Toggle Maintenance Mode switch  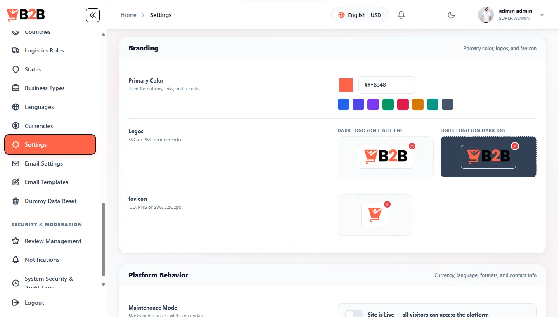354,314
